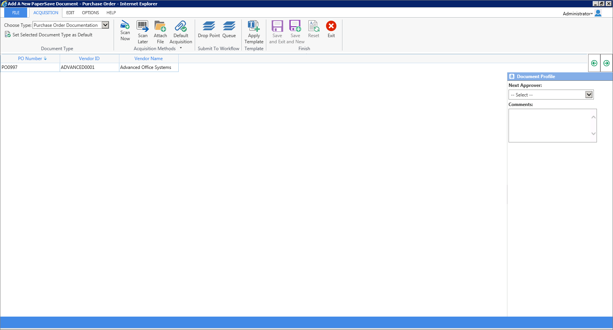Choose the Scan Later barcode icon

click(x=143, y=26)
